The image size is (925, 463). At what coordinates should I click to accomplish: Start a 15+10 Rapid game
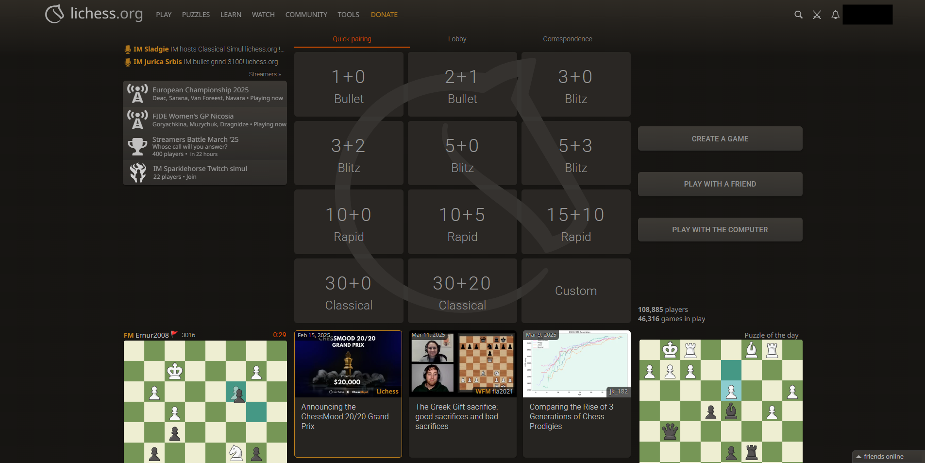coord(576,222)
